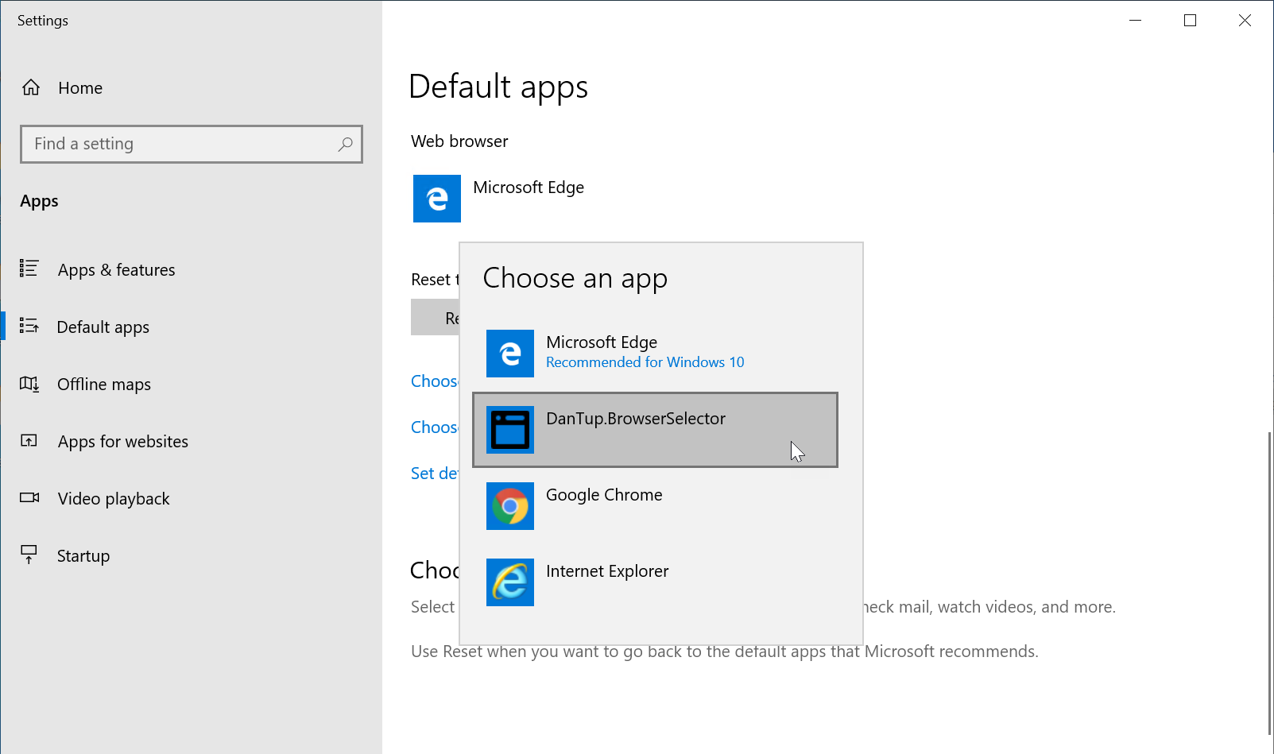Select DanTup.BrowserSelector as default browser
The width and height of the screenshot is (1274, 754).
pos(656,430)
